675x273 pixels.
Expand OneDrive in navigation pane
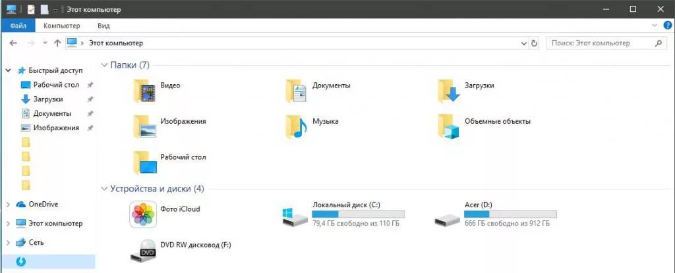[8, 205]
